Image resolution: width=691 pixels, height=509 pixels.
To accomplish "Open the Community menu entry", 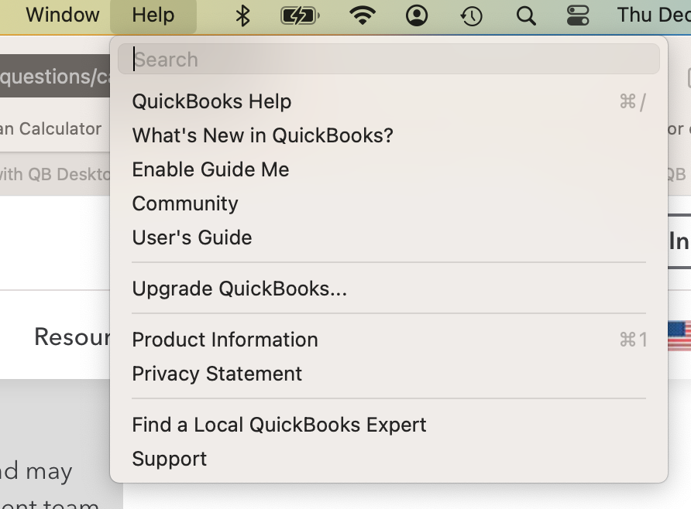I will [185, 203].
